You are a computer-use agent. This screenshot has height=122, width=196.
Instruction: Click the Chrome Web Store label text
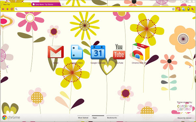click(139, 63)
